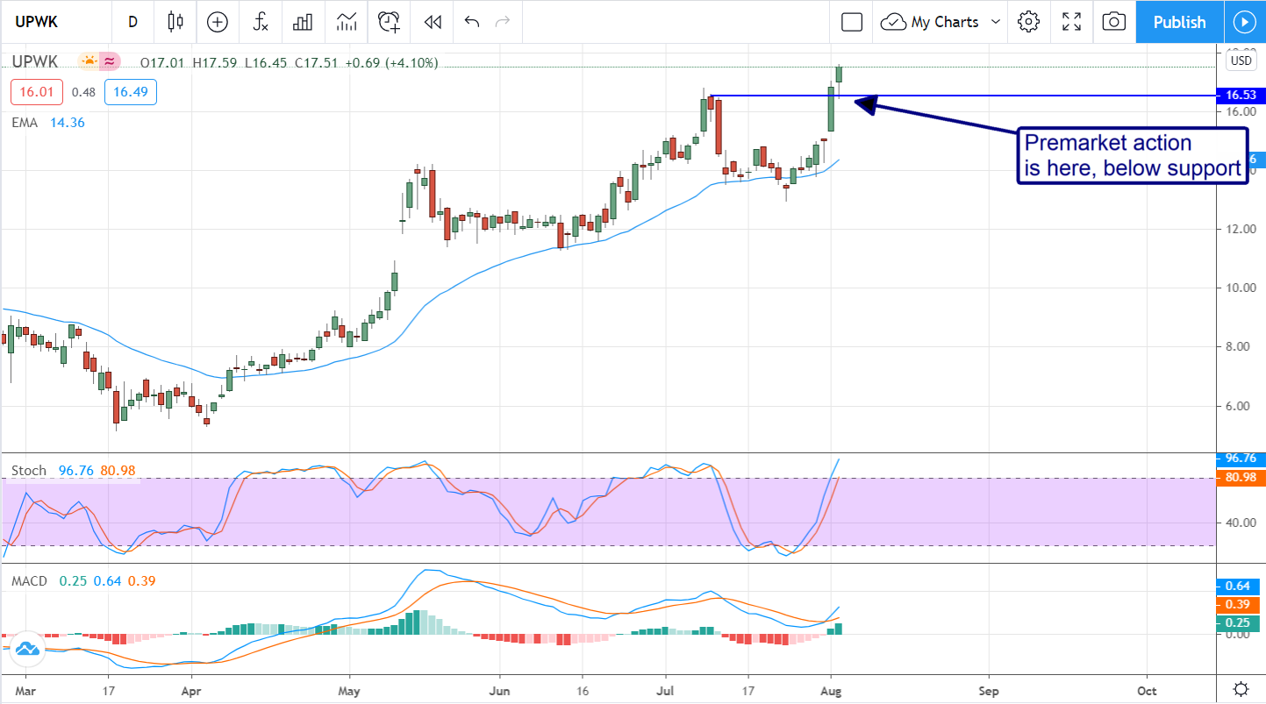This screenshot has width=1266, height=704.
Task: Open the USD currency selector
Action: tap(1241, 60)
